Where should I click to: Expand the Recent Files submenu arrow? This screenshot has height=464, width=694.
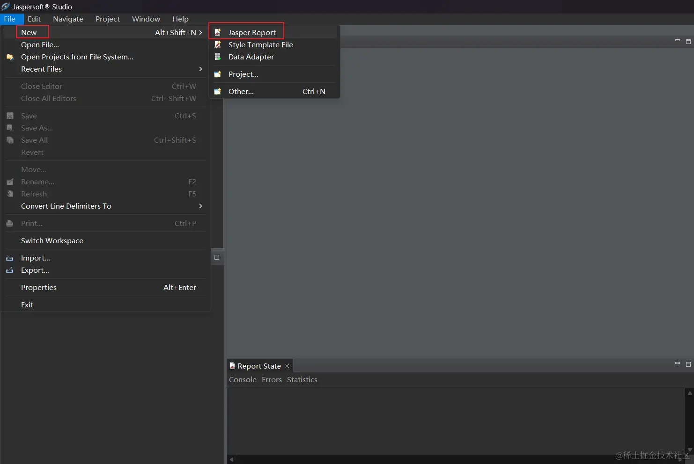(x=200, y=69)
